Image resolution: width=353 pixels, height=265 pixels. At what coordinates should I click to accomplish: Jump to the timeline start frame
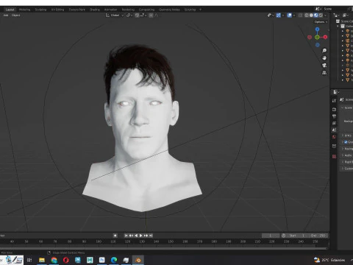tap(126, 236)
